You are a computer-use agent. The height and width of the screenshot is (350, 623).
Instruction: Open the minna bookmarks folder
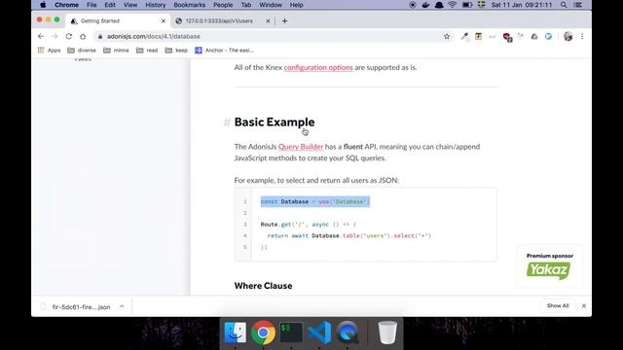pyautogui.click(x=116, y=50)
